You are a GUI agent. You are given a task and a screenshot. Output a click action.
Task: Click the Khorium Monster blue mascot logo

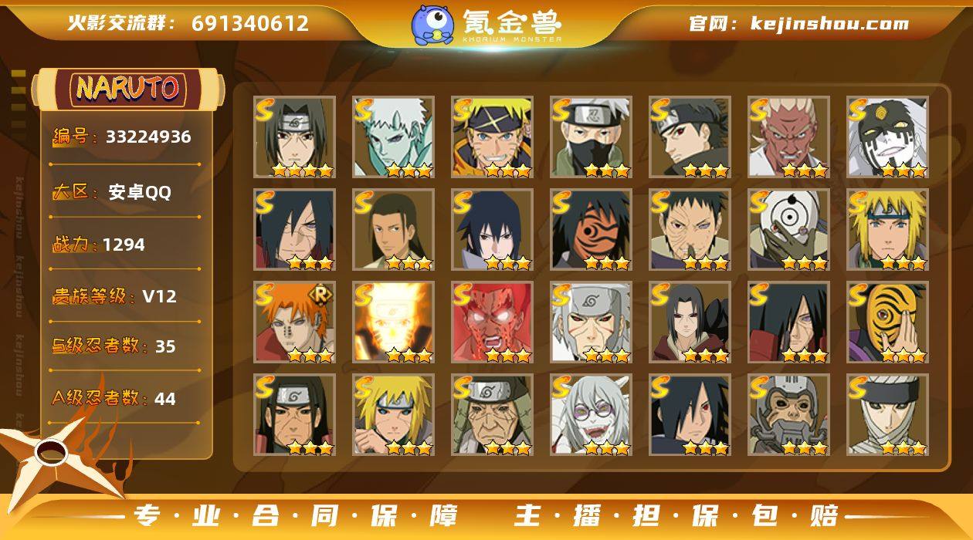click(x=432, y=24)
